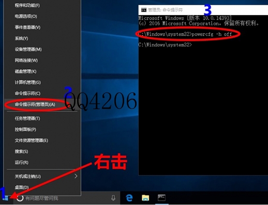Click the Command Prompt taskbar icon

click(162, 198)
